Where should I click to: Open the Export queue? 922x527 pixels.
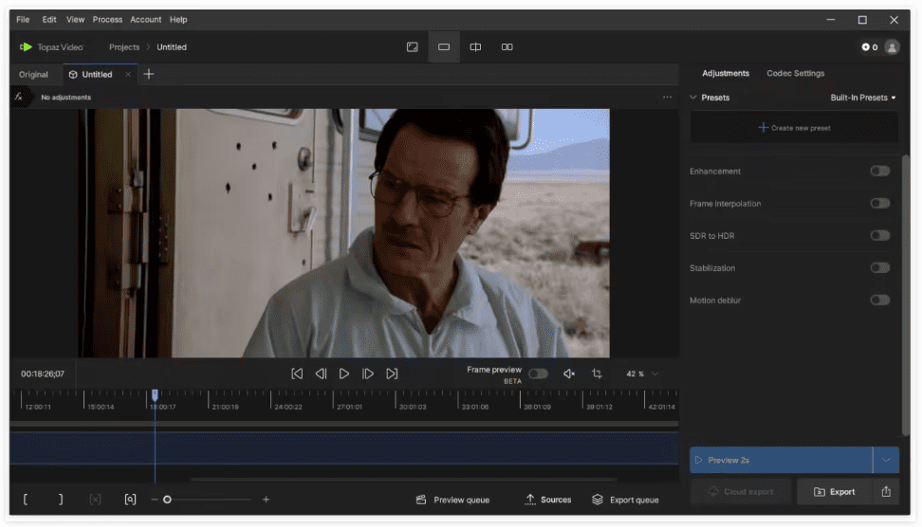[626, 500]
